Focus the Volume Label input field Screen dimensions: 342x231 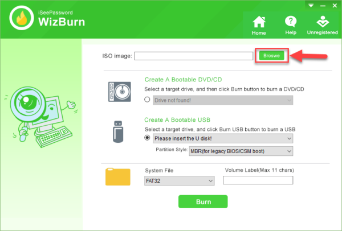(x=258, y=180)
